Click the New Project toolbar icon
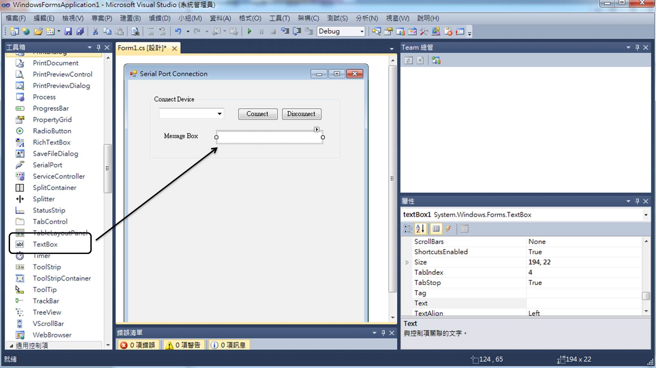656x368 pixels. coord(14,31)
